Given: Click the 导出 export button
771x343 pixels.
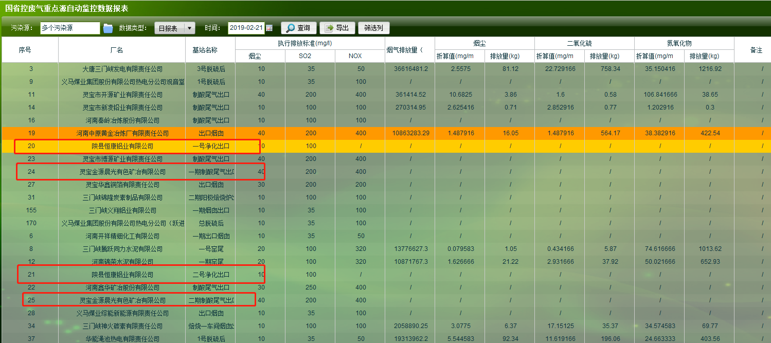Looking at the screenshot, I should (x=337, y=28).
